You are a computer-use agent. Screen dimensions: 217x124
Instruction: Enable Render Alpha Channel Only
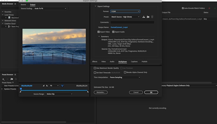[x=125, y=72]
